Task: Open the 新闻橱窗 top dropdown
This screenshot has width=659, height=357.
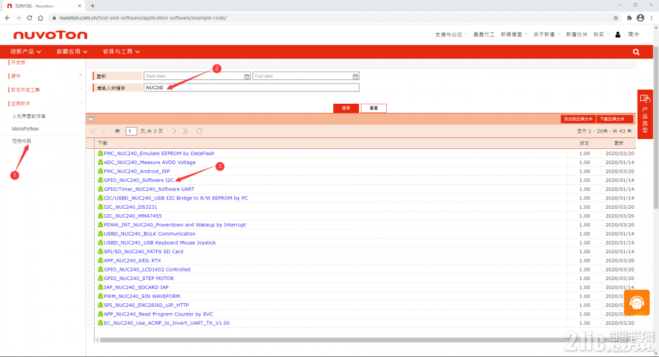Action: (514, 35)
